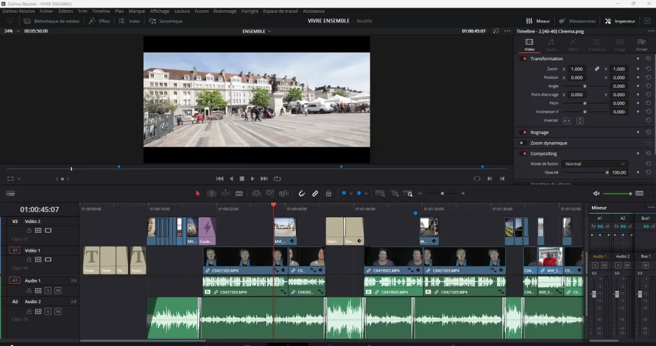Play the timeline in reverse
This screenshot has height=346, width=656.
(x=231, y=179)
